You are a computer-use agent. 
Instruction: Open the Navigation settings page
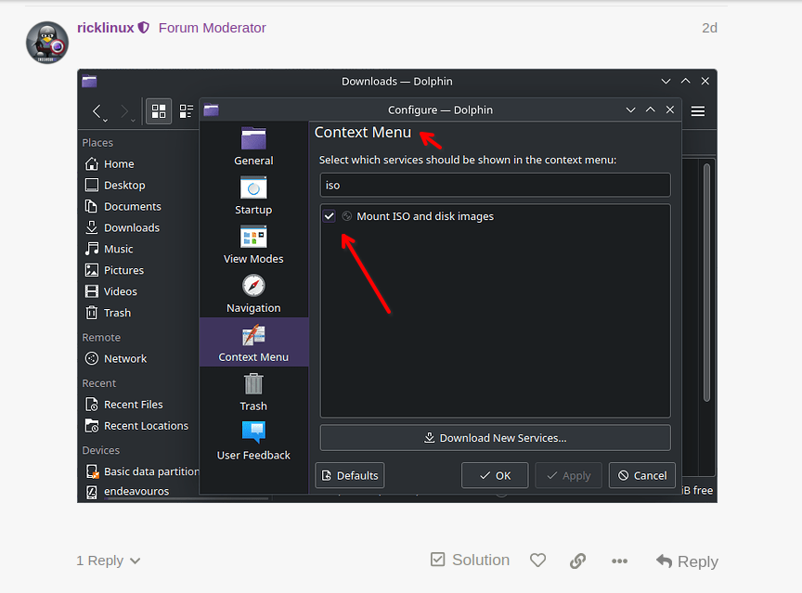[253, 293]
